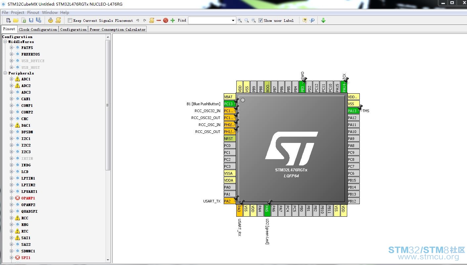Click the Load Project folder icon
Screen dimensions: 467x265
point(16,21)
